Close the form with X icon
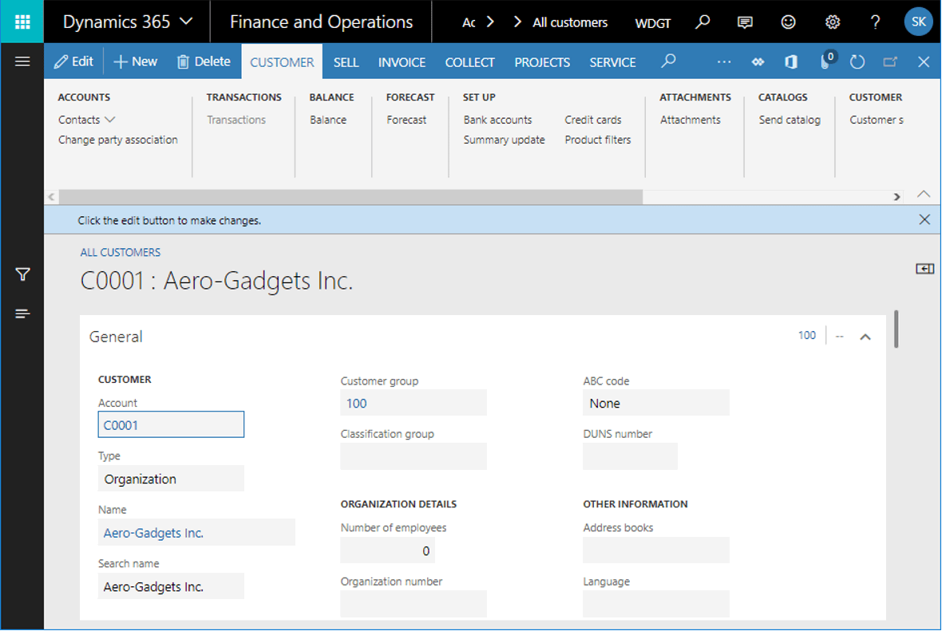 click(x=924, y=62)
